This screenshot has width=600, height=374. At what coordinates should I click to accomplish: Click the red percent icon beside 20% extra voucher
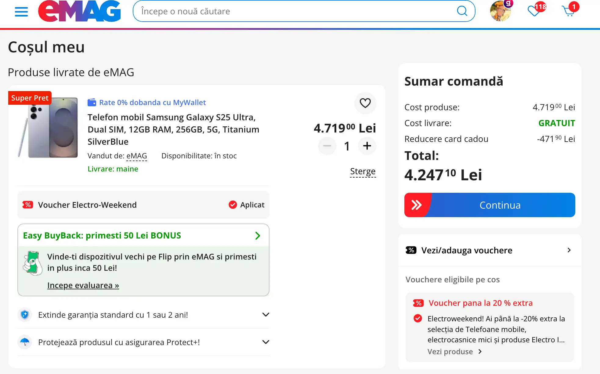418,303
